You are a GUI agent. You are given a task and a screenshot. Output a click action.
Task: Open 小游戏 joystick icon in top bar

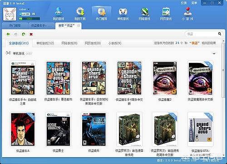(x=188, y=14)
